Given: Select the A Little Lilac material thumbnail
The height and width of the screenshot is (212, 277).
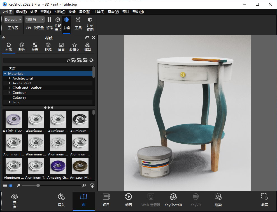Looking at the screenshot, I should tap(14, 119).
